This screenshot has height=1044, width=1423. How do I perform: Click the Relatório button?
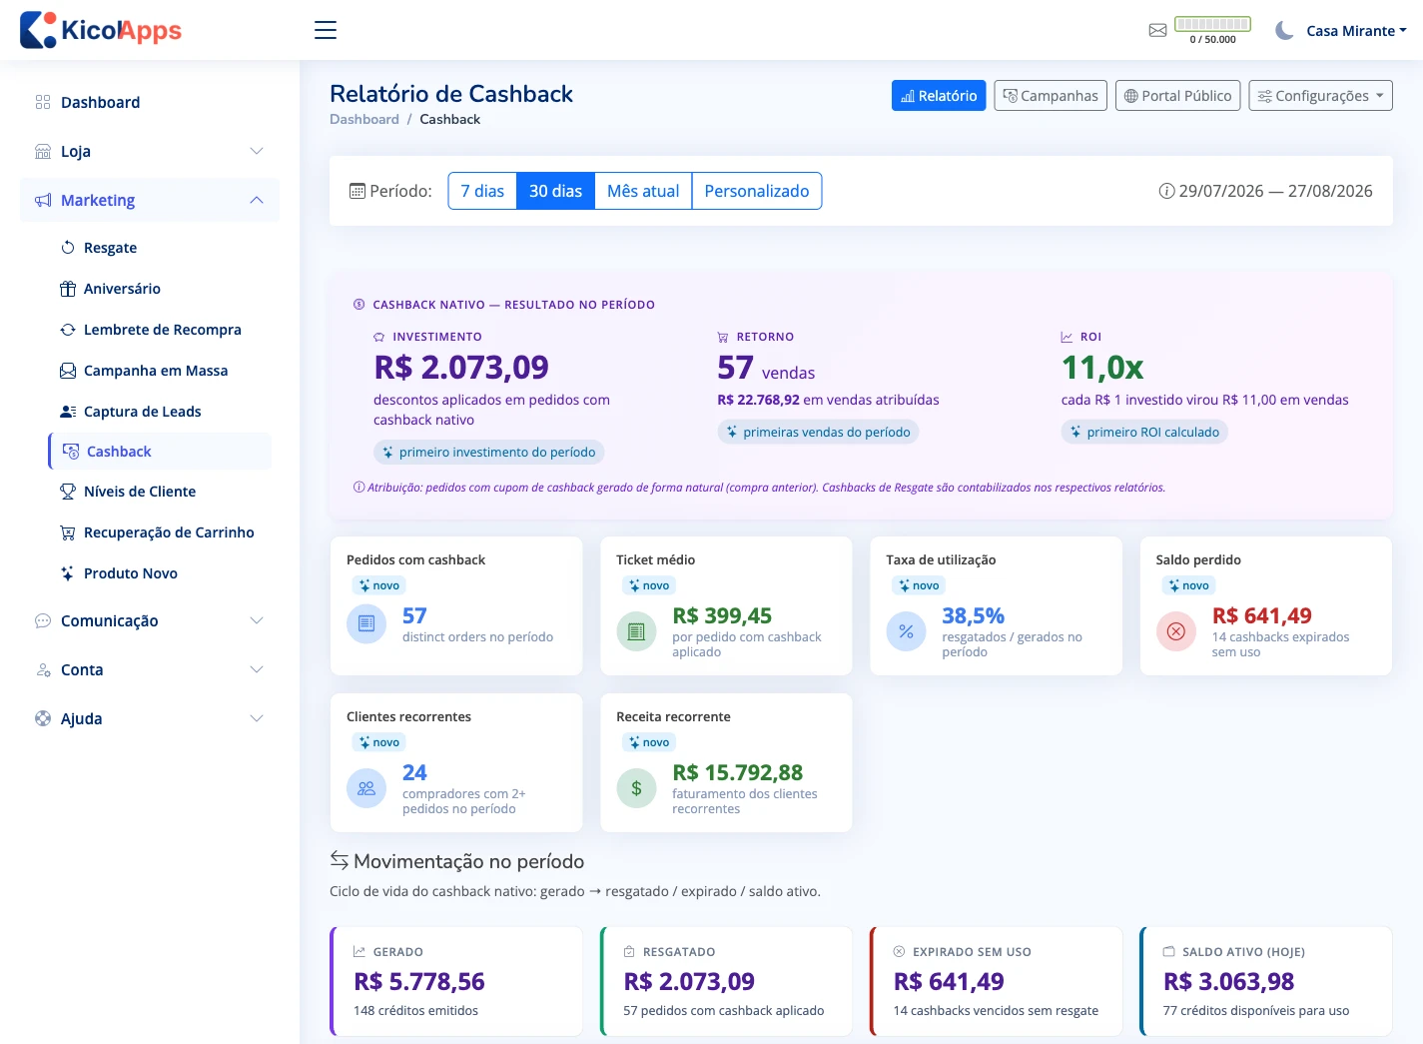coord(939,96)
